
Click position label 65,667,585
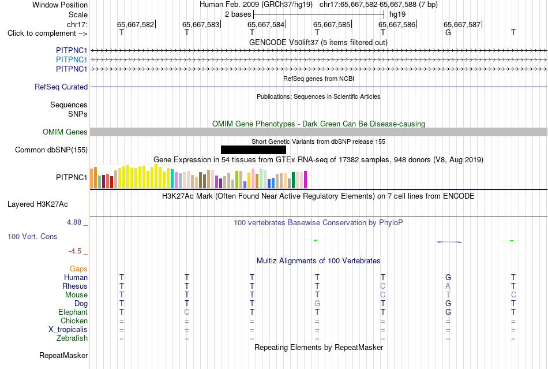click(332, 24)
